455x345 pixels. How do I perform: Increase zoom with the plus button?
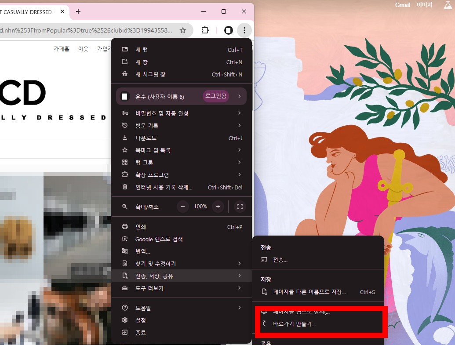(x=218, y=206)
